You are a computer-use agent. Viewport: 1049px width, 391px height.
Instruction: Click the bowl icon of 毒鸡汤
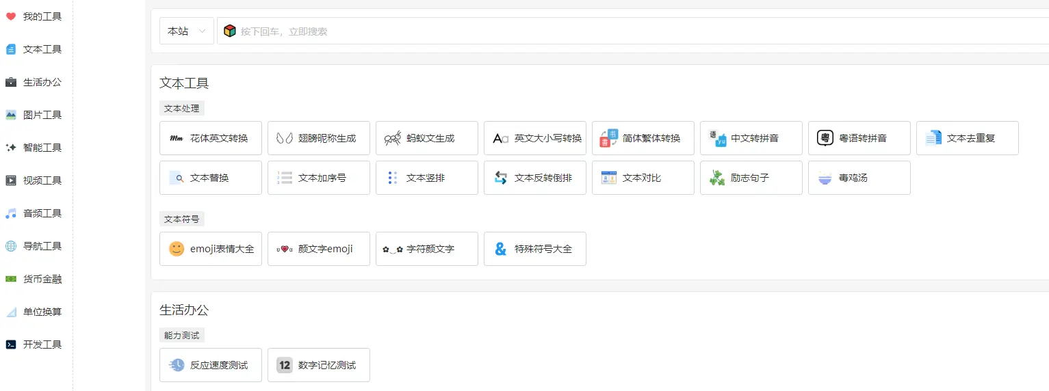click(825, 178)
